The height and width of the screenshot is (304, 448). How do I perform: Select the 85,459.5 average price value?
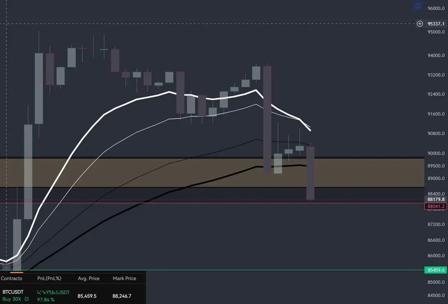[x=87, y=296]
